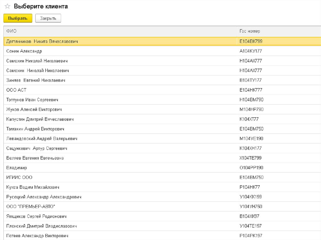Select Плонский Дмитрий Владиславович
321x240 pixels.
click(x=41, y=226)
